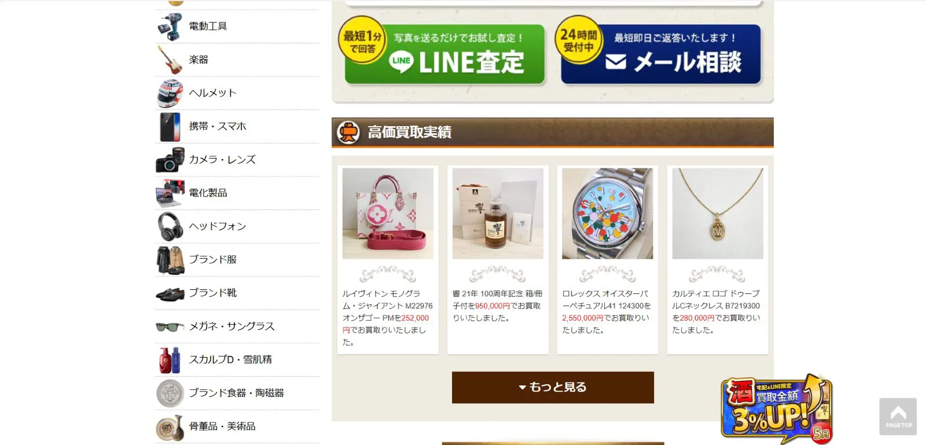This screenshot has height=445, width=926.
Task: View the Louis Vuitton pink bag thumbnail
Action: (x=388, y=214)
